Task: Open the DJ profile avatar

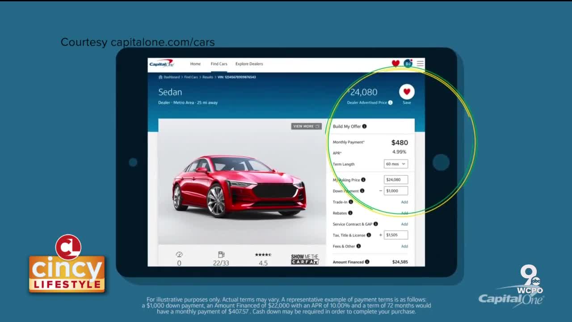Action: coord(408,64)
